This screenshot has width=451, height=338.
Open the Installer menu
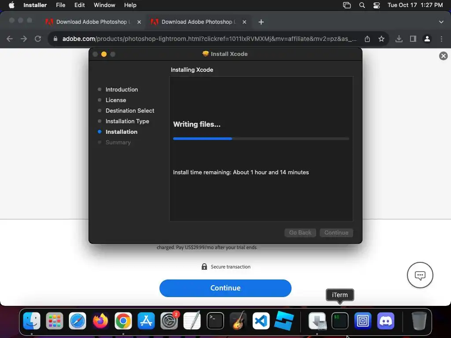point(35,5)
